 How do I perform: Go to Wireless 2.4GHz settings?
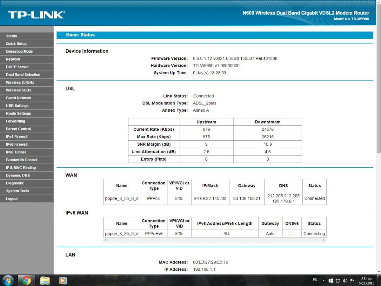click(20, 83)
